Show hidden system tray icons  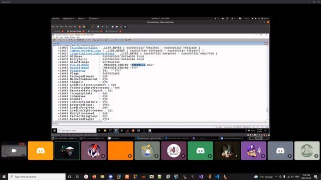click(276, 176)
